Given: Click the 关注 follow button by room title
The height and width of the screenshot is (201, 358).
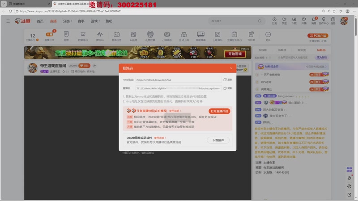Looking at the screenshot, I should tap(84, 66).
